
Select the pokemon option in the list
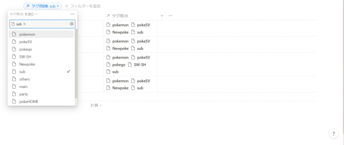[41, 34]
